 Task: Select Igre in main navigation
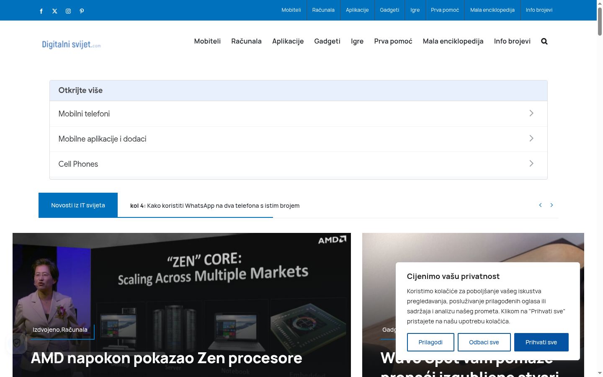(x=357, y=41)
